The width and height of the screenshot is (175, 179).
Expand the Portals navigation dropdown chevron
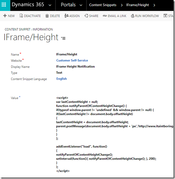[81, 5]
